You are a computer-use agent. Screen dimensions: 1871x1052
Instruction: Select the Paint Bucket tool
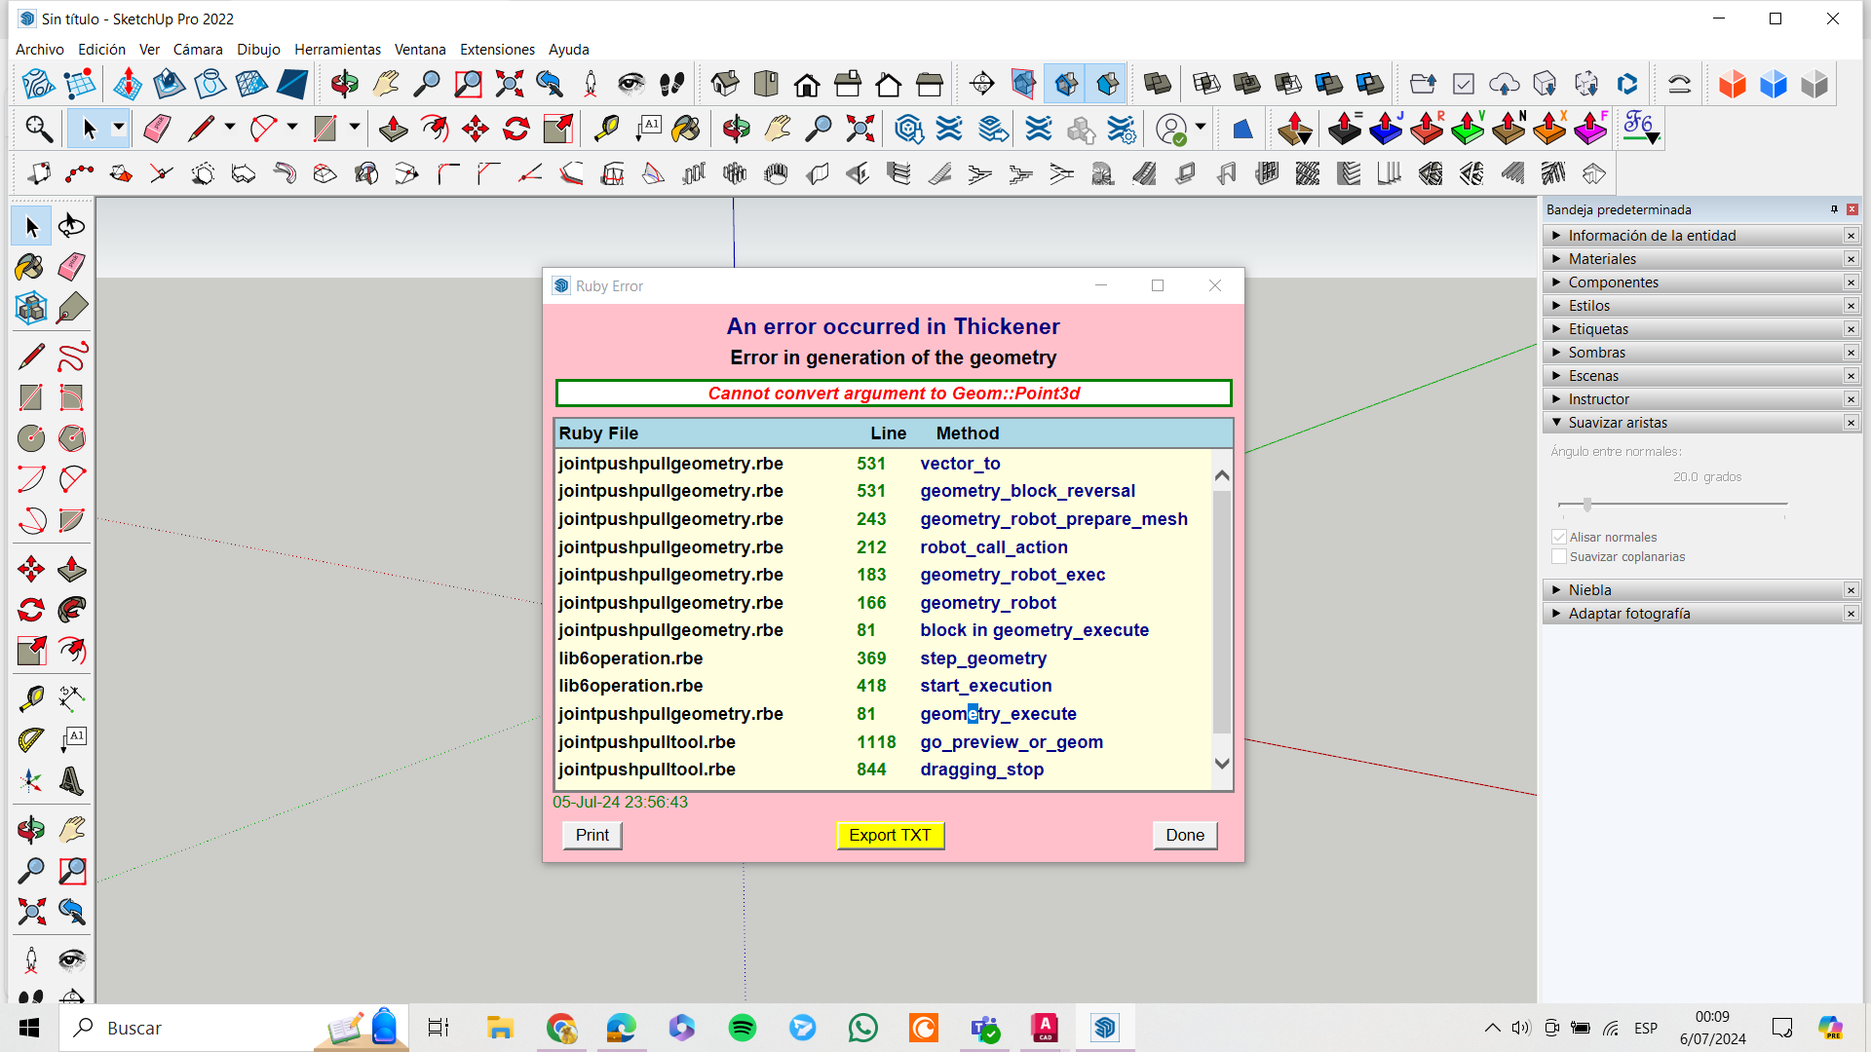[x=30, y=267]
